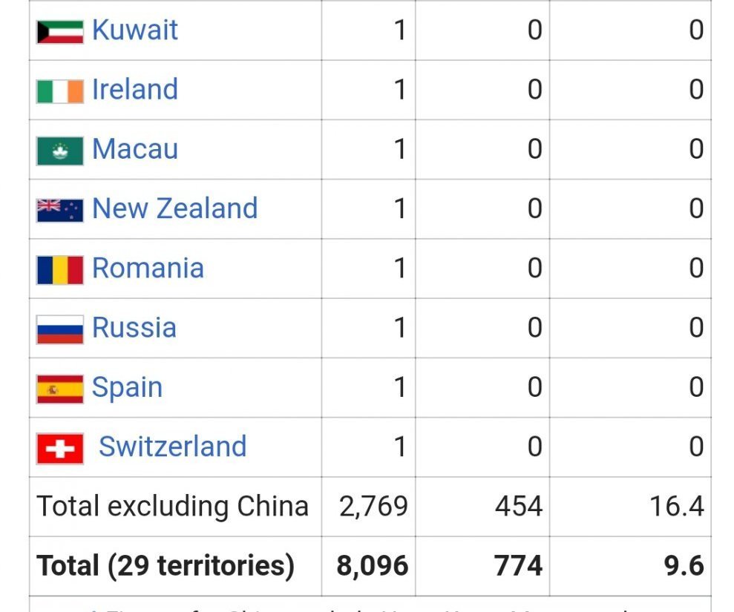The width and height of the screenshot is (734, 612).
Task: Click the Ireland tricolour flag icon
Action: click(x=59, y=91)
